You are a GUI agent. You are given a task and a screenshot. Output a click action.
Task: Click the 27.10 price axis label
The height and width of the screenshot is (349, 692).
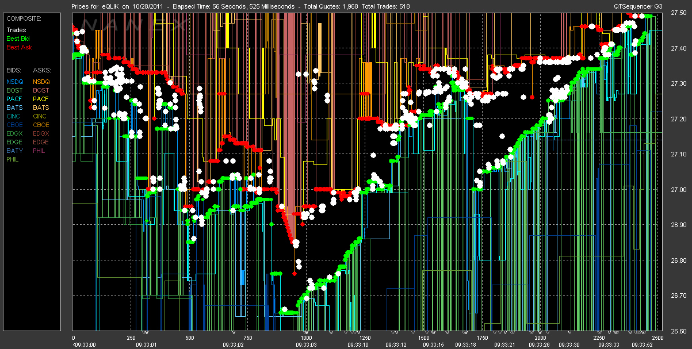678,155
